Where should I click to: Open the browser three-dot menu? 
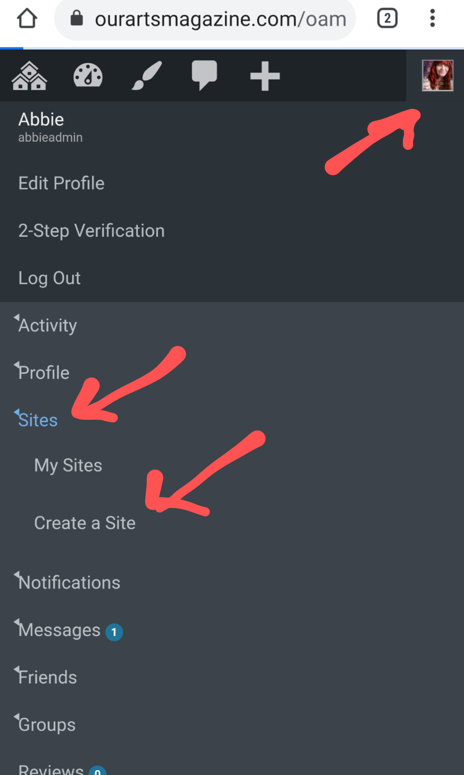(432, 18)
